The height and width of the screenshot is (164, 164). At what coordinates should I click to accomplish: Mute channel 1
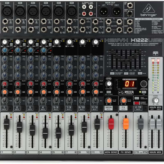pyautogui.click(x=4, y=108)
